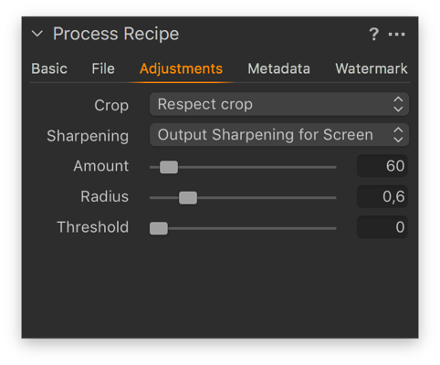Click the Crop dropdown up-down arrows
The height and width of the screenshot is (365, 440).
(398, 104)
